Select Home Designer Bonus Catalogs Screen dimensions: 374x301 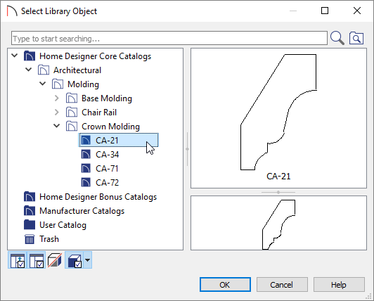pyautogui.click(x=91, y=197)
